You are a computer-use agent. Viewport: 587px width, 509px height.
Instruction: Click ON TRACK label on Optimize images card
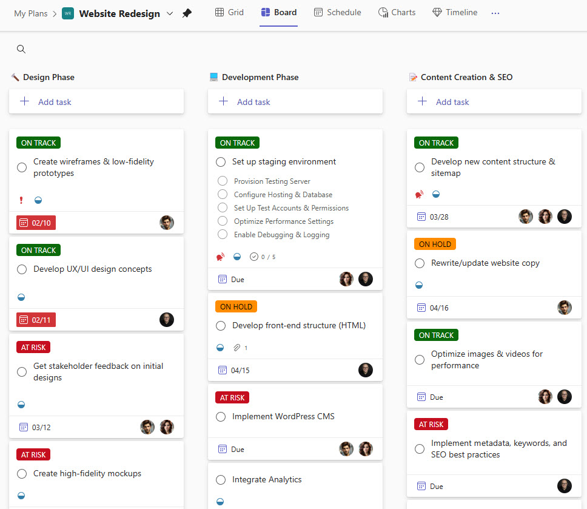436,335
